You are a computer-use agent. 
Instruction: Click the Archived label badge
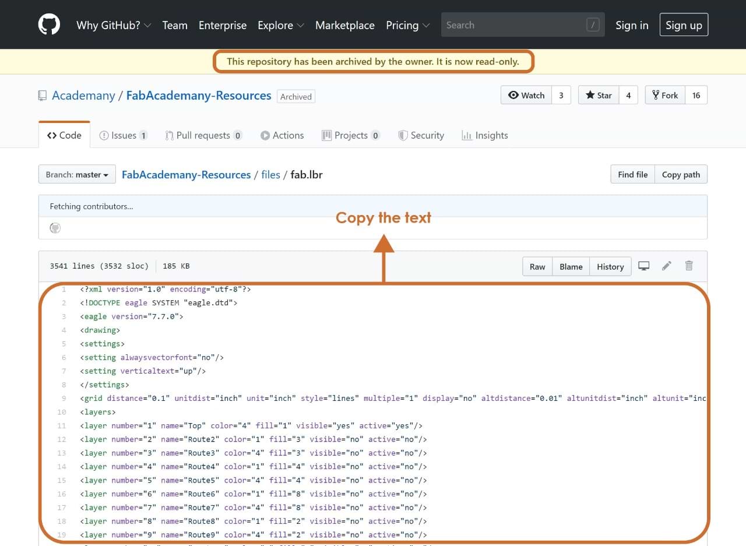click(x=296, y=96)
